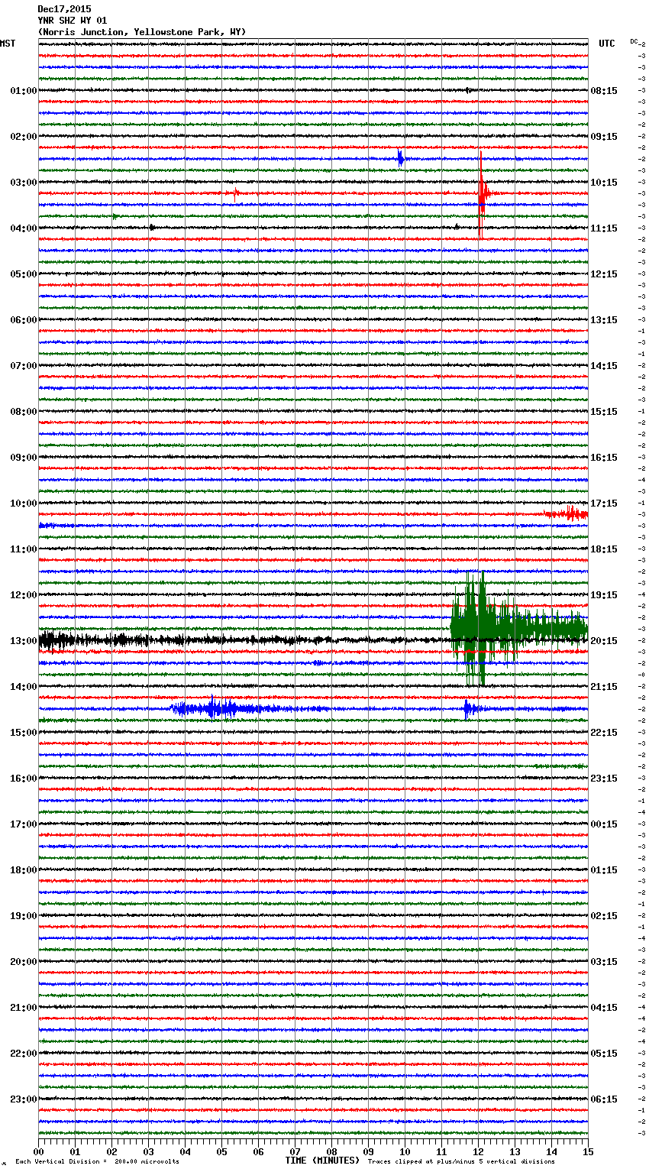Screen dimensions: 649x1172
Task: Pick the 05:00 MST hour label
Action: pos(24,274)
